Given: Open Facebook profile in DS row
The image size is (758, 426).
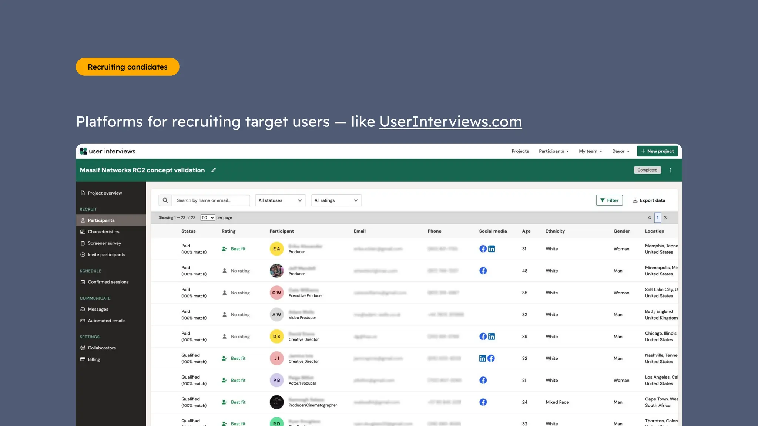Looking at the screenshot, I should pyautogui.click(x=483, y=337).
